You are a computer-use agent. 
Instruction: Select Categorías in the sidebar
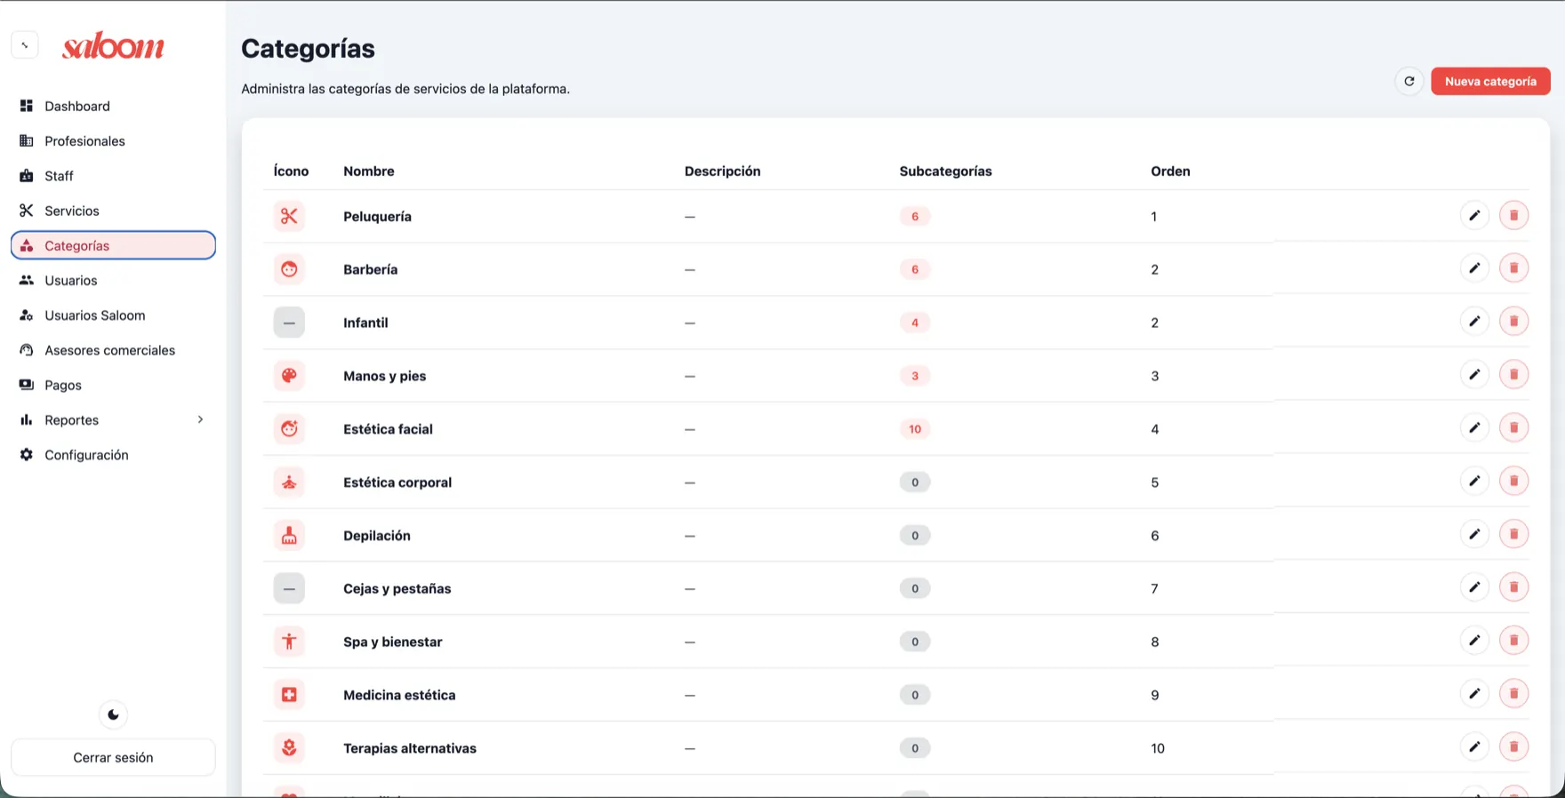point(113,245)
